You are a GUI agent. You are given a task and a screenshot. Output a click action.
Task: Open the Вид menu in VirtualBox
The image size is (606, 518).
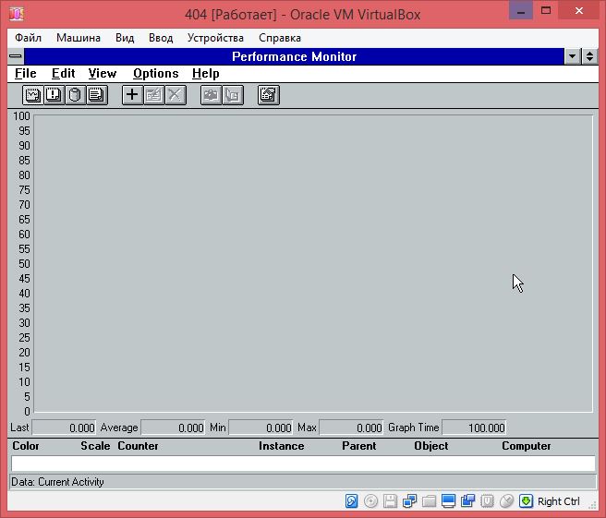point(125,38)
